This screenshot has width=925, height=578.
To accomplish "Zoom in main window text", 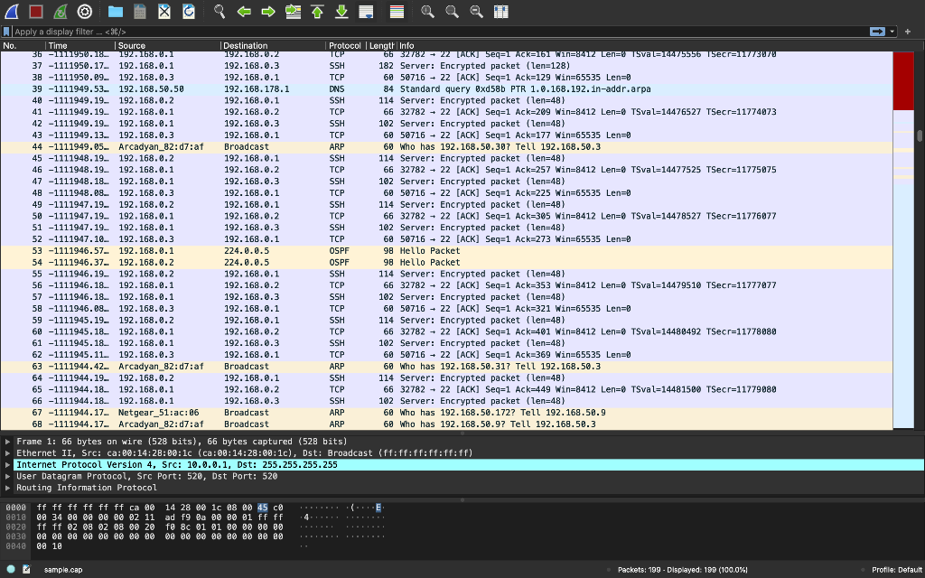I will [x=427, y=11].
